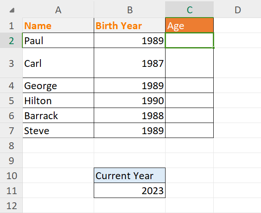Screen dimensions: 261x213
Task: Click row 8 header
Action: (x=11, y=146)
